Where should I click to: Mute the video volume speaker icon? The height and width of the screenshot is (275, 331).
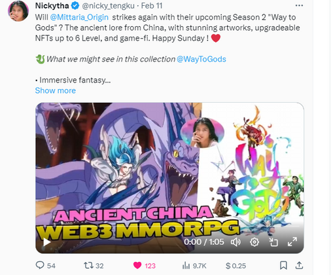235,242
